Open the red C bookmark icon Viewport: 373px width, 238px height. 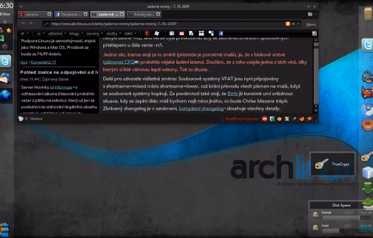(147, 33)
